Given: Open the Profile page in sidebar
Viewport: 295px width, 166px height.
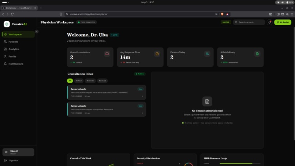Looking at the screenshot, I should 18,56.
